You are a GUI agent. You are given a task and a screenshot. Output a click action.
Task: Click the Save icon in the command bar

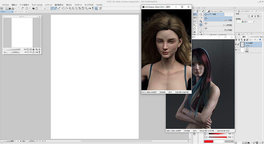[13, 8]
